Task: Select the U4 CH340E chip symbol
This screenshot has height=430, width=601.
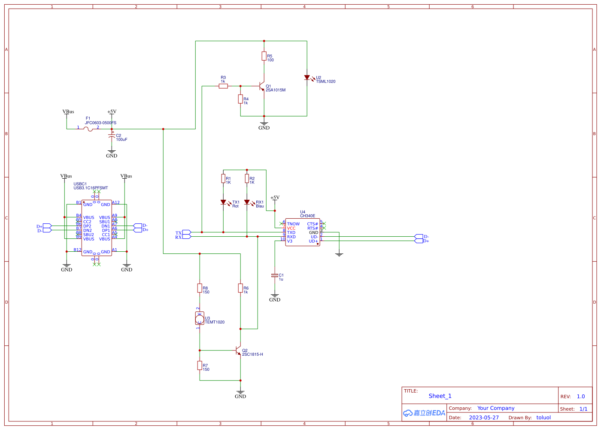Action: (x=303, y=232)
